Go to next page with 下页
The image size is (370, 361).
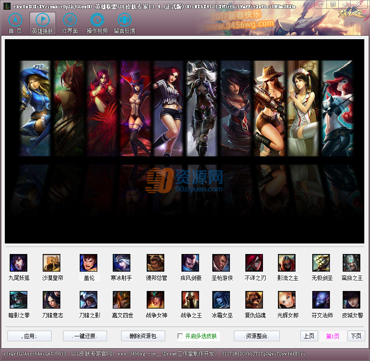pos(356,336)
